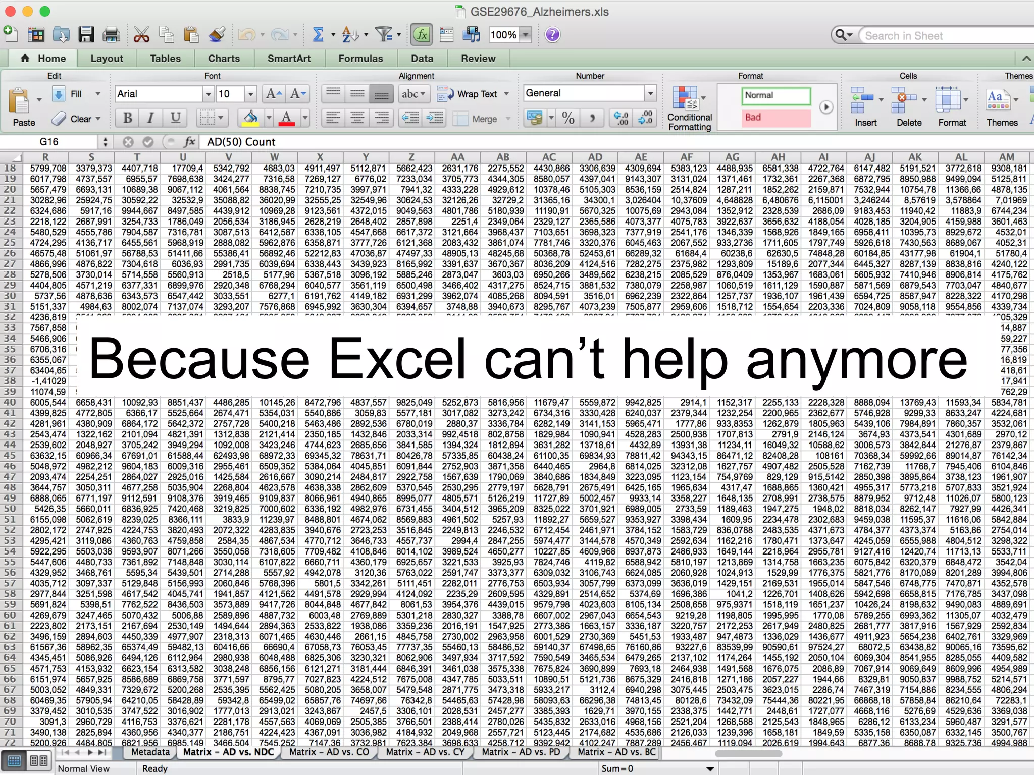Image resolution: width=1034 pixels, height=775 pixels.
Task: Switch to the Data ribbon tab
Action: (422, 59)
